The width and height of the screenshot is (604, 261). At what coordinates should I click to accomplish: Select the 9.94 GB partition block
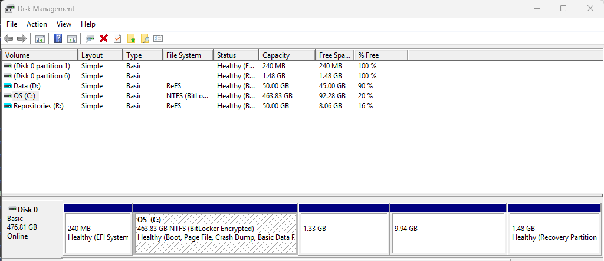[448, 233]
